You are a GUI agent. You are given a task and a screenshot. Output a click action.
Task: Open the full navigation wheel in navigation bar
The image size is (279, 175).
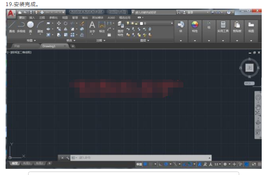tap(258, 97)
